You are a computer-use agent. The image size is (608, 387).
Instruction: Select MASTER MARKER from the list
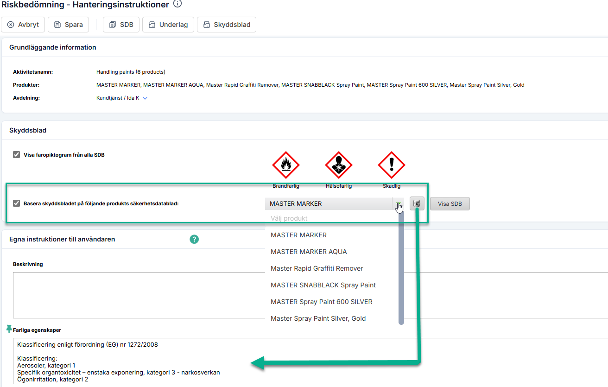tap(299, 235)
